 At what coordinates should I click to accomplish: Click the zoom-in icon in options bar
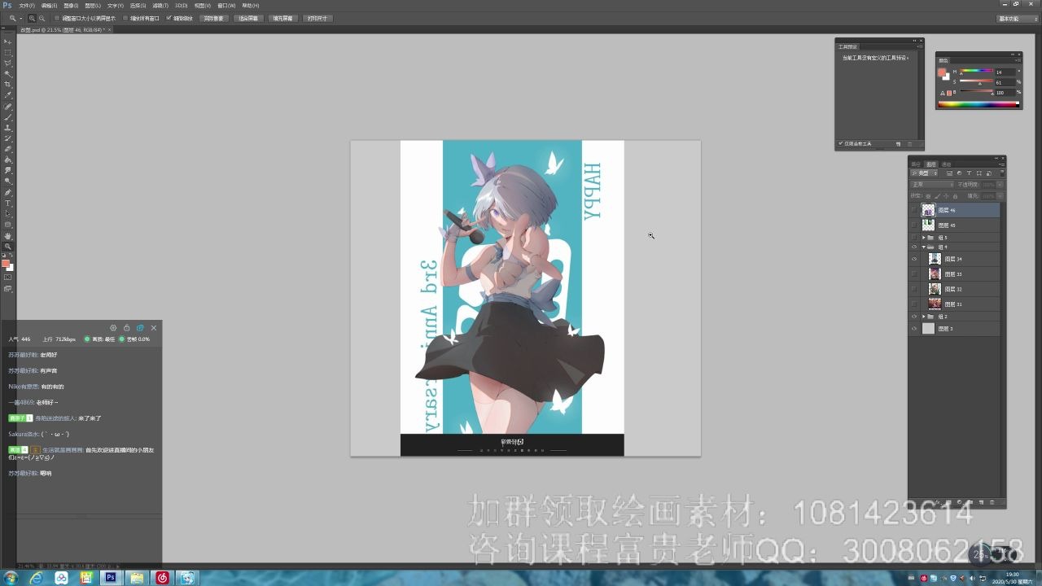tap(32, 18)
